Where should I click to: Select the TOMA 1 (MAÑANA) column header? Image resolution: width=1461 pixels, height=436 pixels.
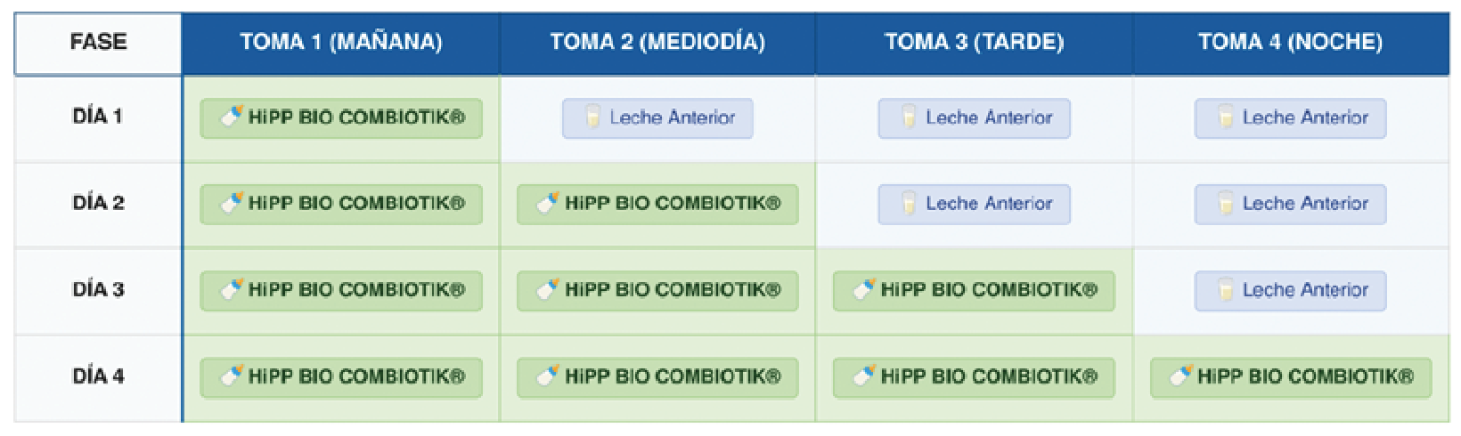pos(341,43)
